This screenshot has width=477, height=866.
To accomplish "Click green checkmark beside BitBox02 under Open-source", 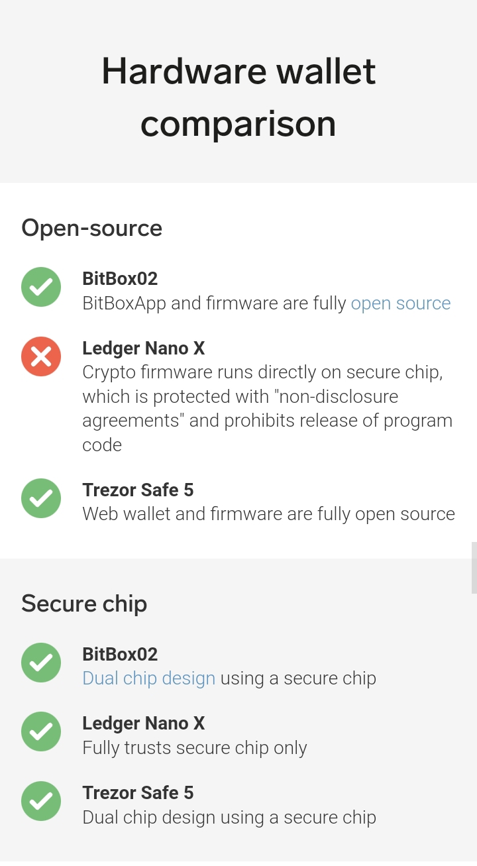I will coord(41,287).
